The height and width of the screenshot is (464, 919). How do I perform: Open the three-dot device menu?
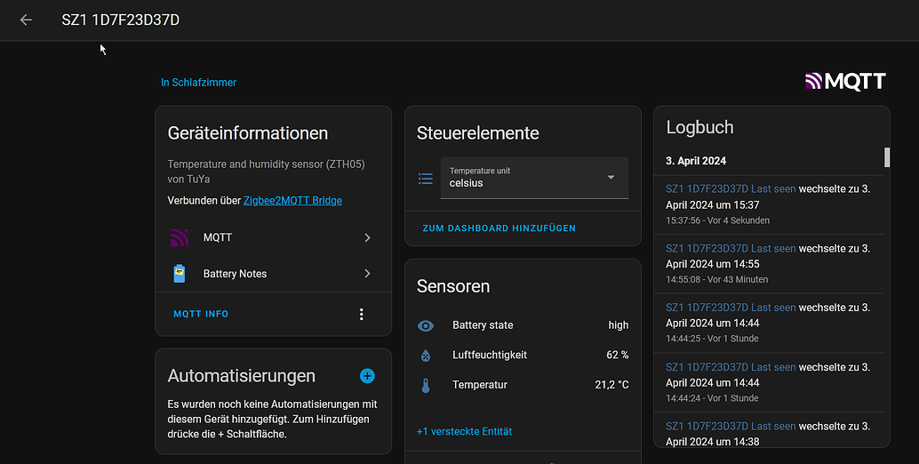click(361, 314)
